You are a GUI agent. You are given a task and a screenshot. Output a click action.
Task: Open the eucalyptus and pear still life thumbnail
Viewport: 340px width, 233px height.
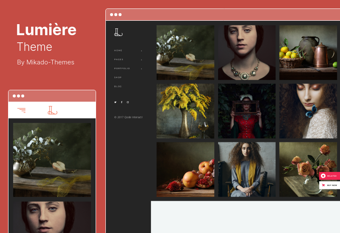[x=185, y=53]
